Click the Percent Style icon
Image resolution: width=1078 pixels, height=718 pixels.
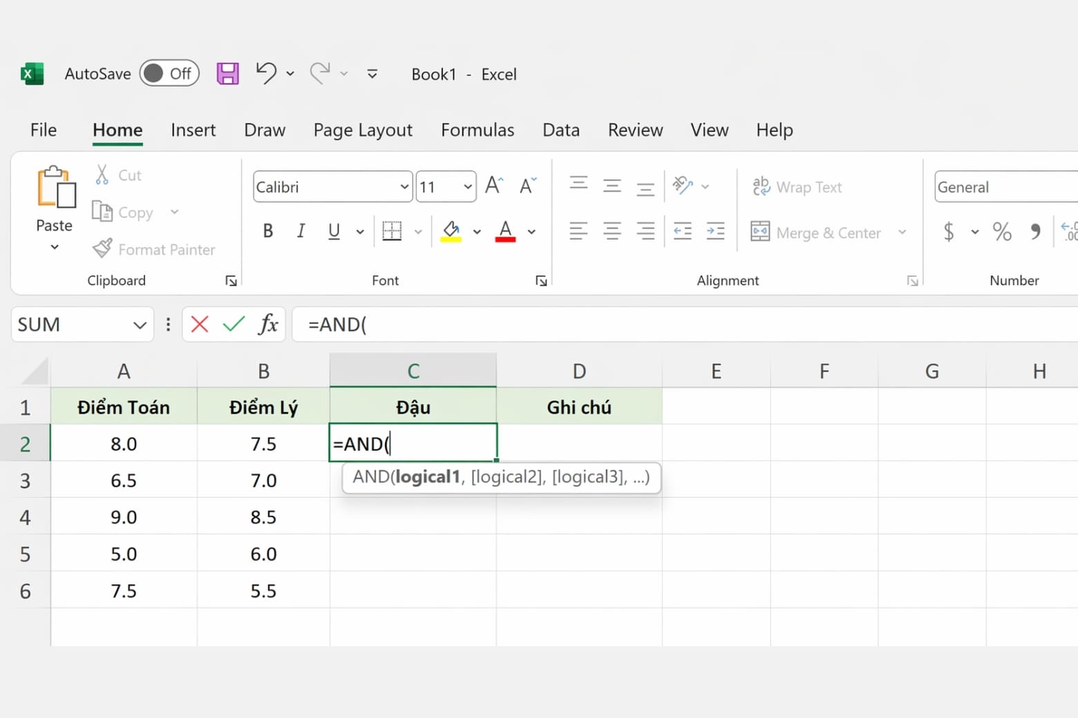[1002, 231]
